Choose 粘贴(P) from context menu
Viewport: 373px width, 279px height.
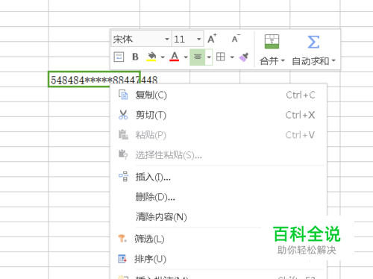click(219, 135)
